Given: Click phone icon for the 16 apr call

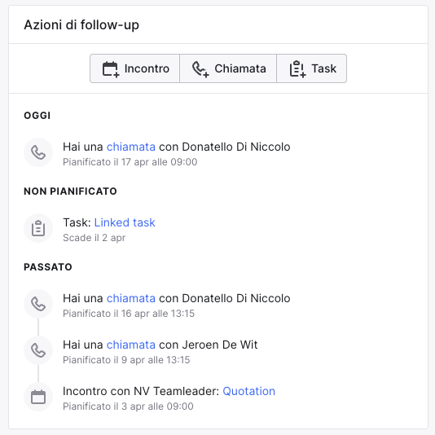Looking at the screenshot, I should point(38,304).
